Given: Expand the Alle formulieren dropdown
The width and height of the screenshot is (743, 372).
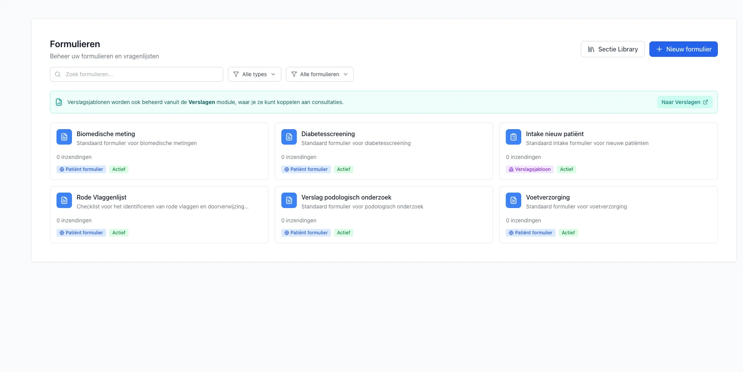Looking at the screenshot, I should pos(320,74).
